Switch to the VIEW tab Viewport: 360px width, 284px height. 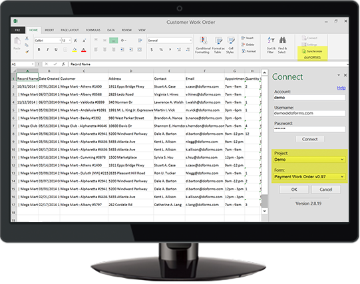[142, 30]
